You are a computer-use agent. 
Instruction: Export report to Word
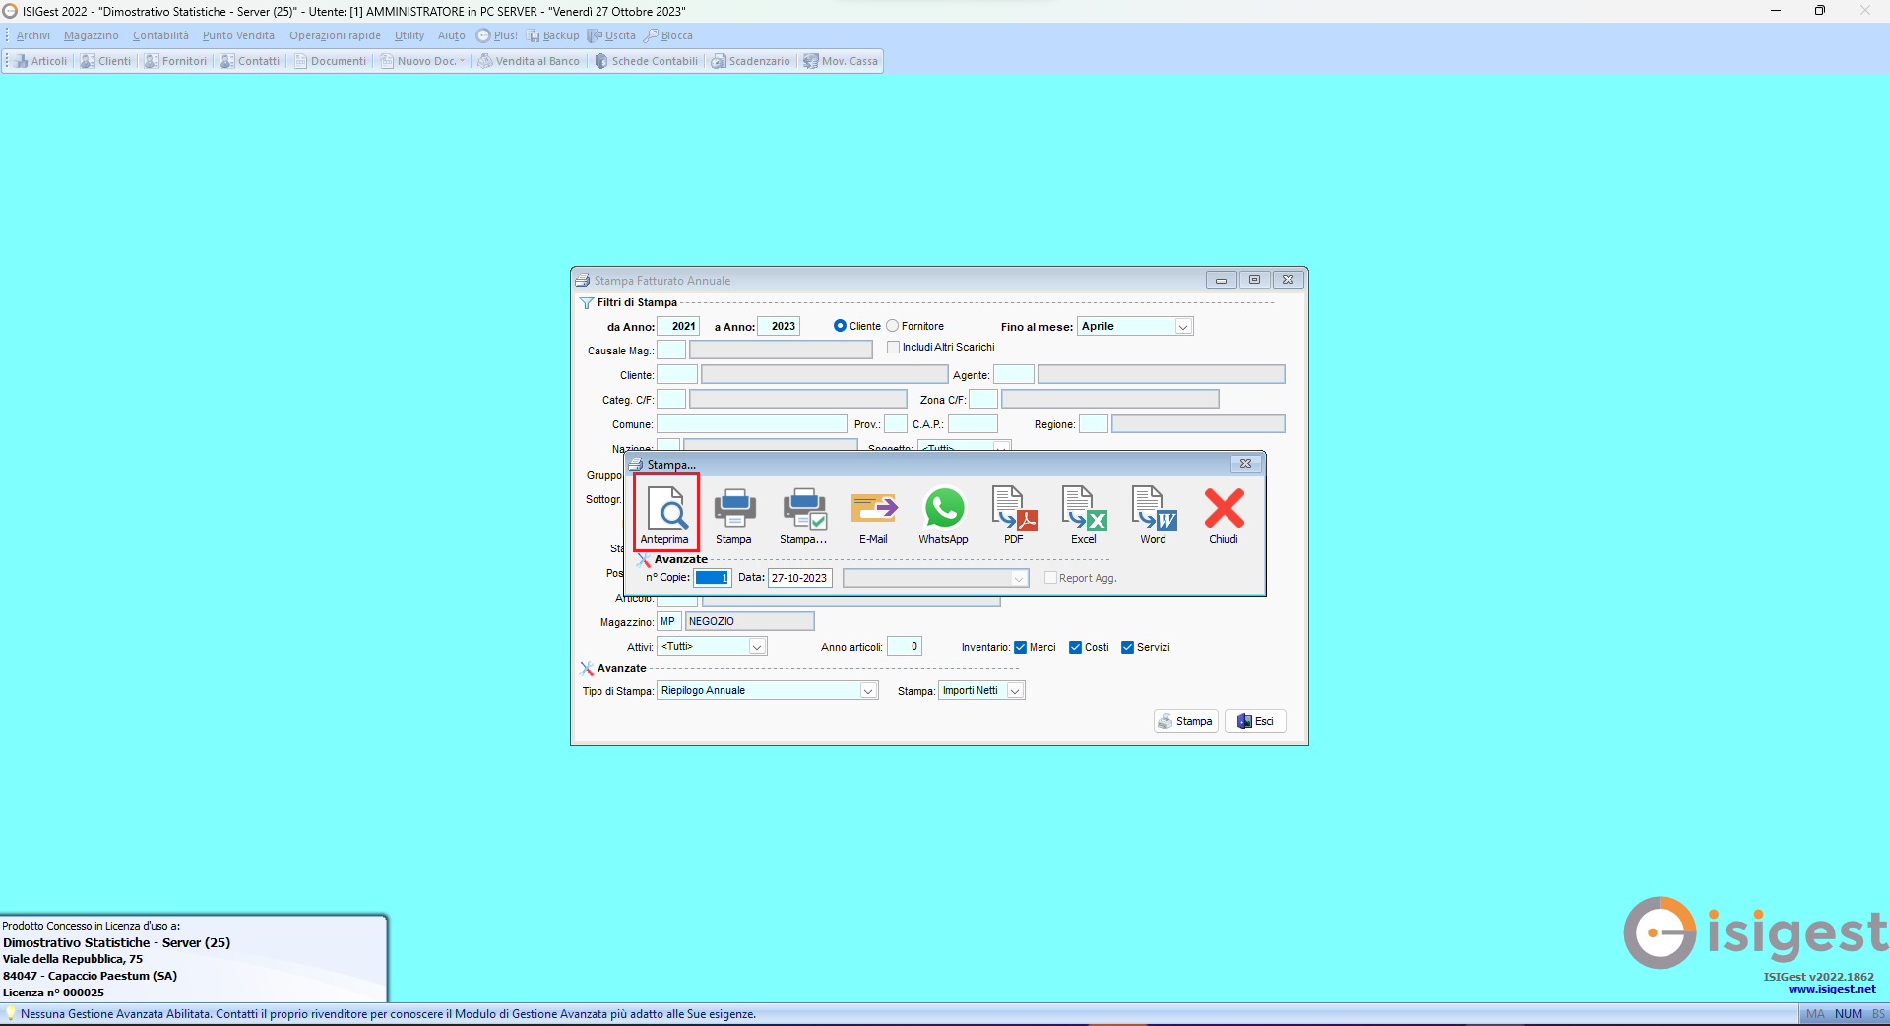(x=1153, y=513)
